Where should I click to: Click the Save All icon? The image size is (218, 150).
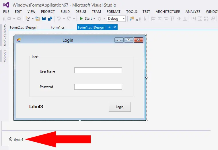(x=50, y=19)
